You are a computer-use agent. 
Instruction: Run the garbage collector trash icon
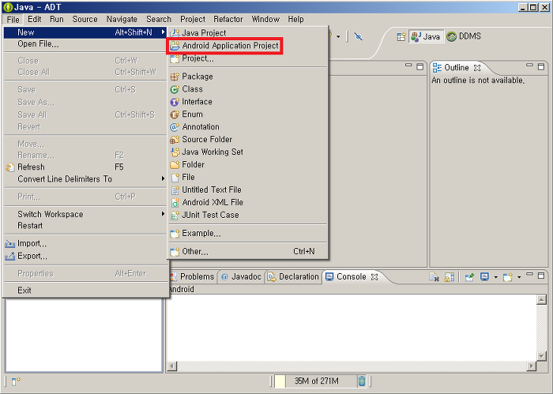tap(362, 381)
